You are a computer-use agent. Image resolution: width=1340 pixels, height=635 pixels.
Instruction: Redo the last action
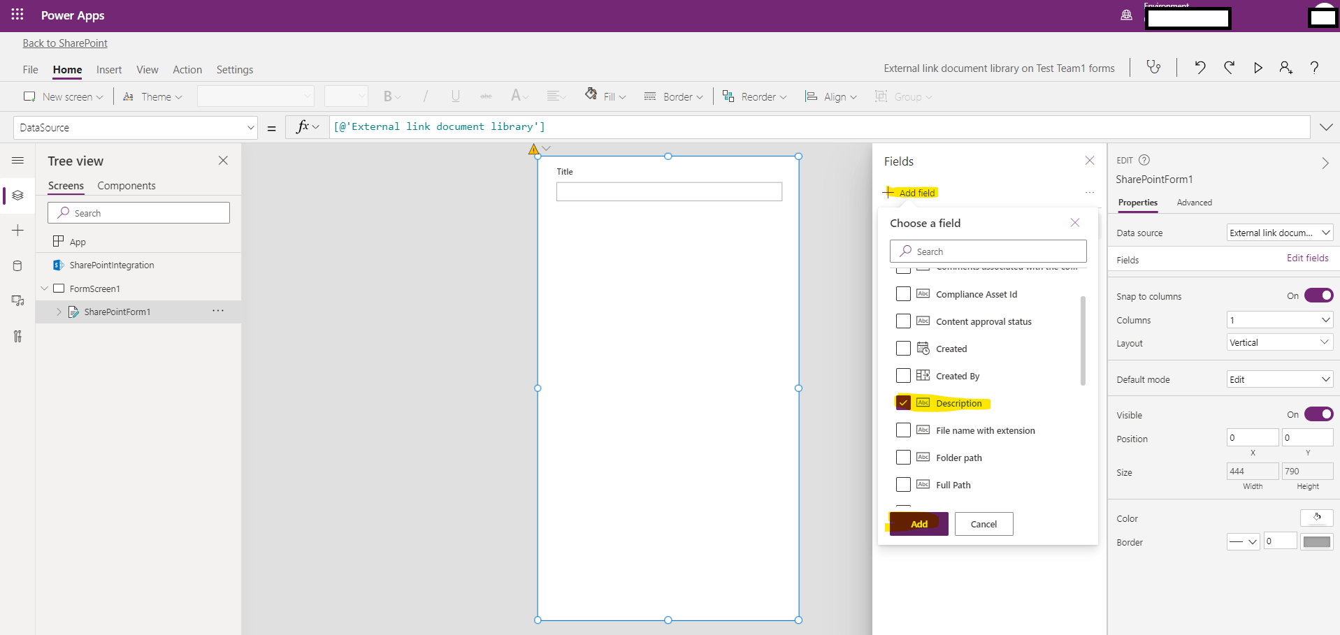pyautogui.click(x=1229, y=67)
